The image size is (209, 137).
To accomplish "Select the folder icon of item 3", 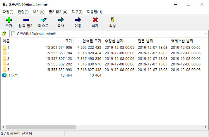I will coord(4,58).
